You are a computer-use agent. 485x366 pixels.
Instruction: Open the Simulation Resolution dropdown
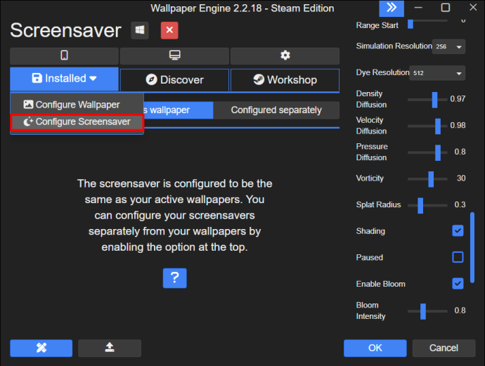(x=448, y=46)
